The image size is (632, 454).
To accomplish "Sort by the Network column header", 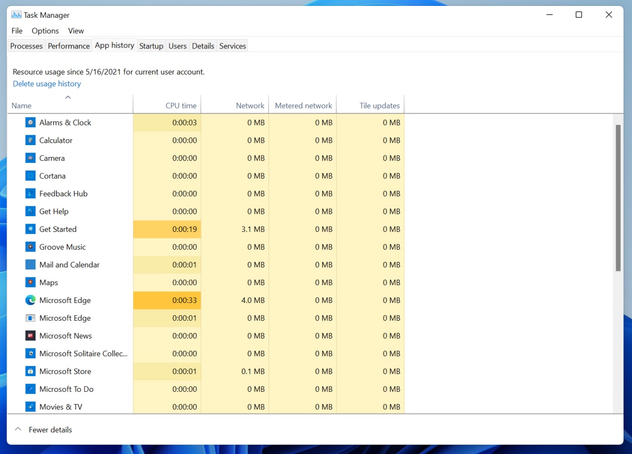I will pyautogui.click(x=235, y=105).
